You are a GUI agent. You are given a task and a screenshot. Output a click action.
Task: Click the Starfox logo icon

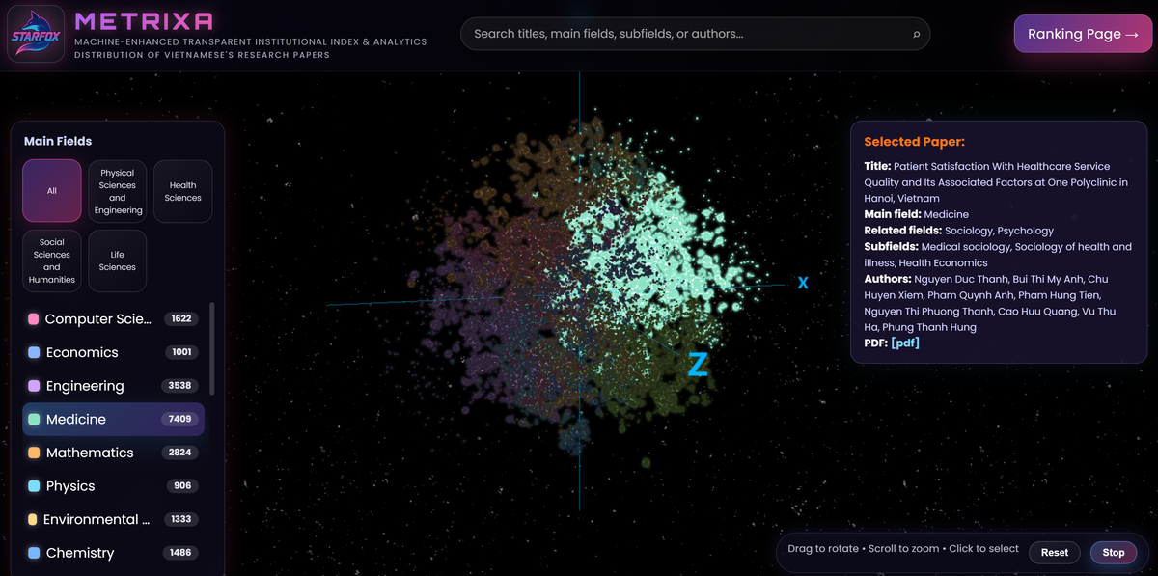pos(36,34)
